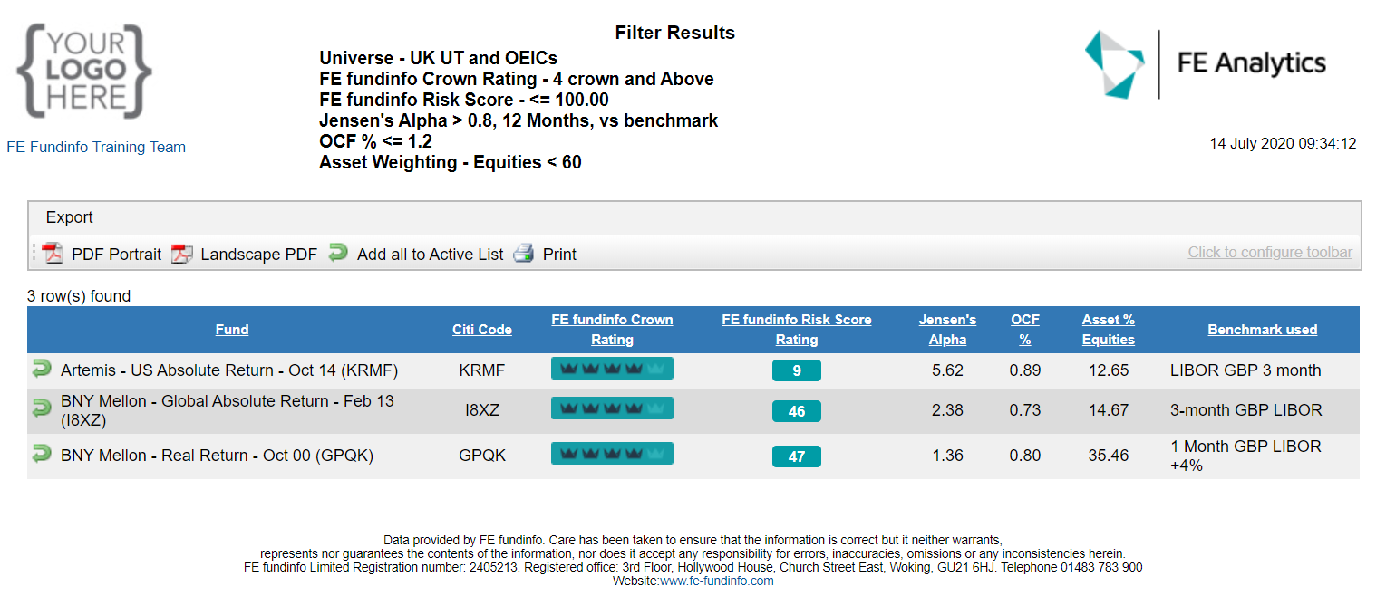Click the risk score badge showing 46
This screenshot has width=1386, height=615.
point(796,411)
